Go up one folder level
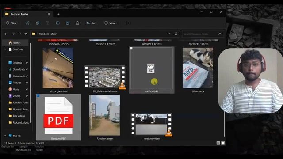 26,34
